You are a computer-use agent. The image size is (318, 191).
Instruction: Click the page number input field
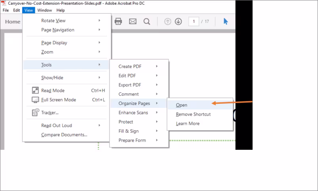[x=193, y=21]
